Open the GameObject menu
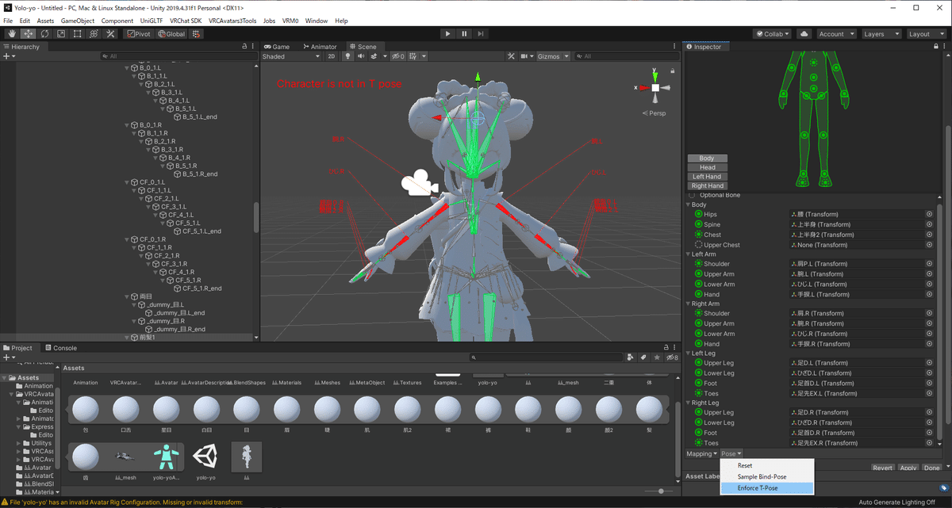This screenshot has width=952, height=508. pyautogui.click(x=78, y=21)
